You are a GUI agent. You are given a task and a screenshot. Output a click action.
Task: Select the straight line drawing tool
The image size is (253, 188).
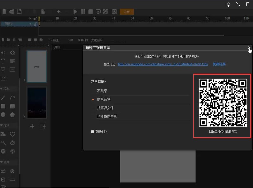pos(3,98)
